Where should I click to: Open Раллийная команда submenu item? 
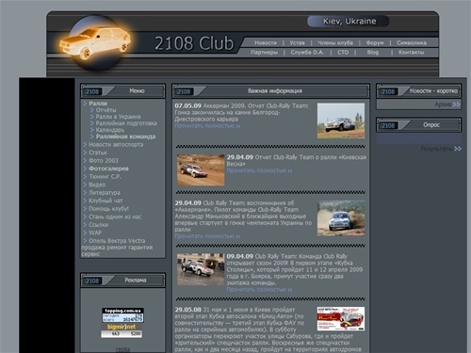125,136
